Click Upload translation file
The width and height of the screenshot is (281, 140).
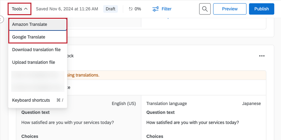click(x=33, y=62)
